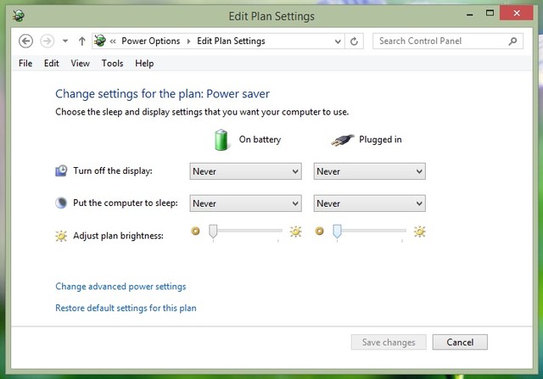Click the Cancel button

[460, 343]
